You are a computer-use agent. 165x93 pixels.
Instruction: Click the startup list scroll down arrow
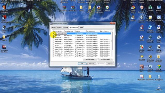tap(112, 56)
